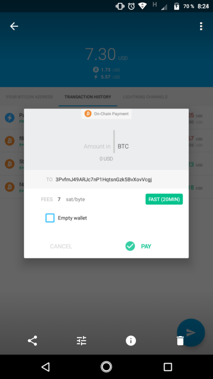213x379 pixels.
Task: Edit the fees sat/byte value
Action: (x=59, y=199)
